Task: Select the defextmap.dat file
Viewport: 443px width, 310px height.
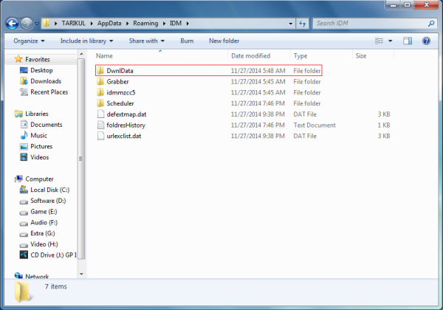Action: [x=126, y=114]
